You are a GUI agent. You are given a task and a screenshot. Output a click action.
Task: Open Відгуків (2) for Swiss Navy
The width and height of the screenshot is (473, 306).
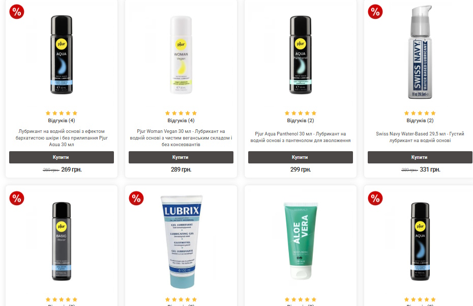coord(420,121)
